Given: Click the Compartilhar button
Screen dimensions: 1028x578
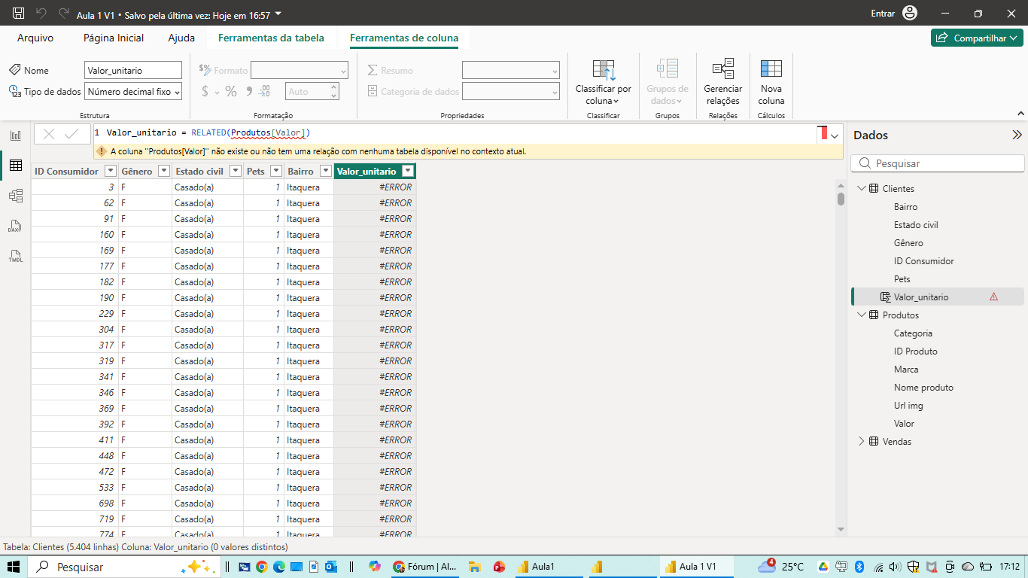Looking at the screenshot, I should coord(977,38).
